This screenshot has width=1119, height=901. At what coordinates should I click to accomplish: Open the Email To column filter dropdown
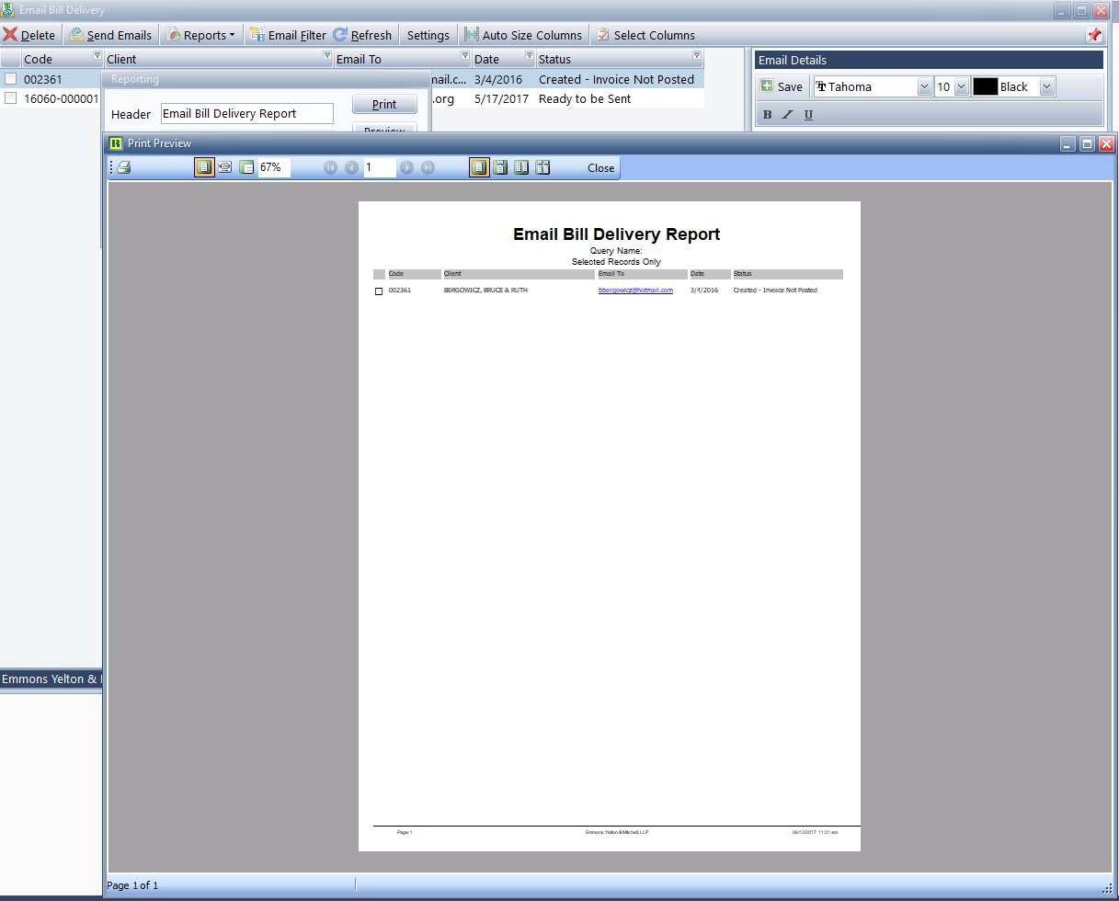pos(465,56)
